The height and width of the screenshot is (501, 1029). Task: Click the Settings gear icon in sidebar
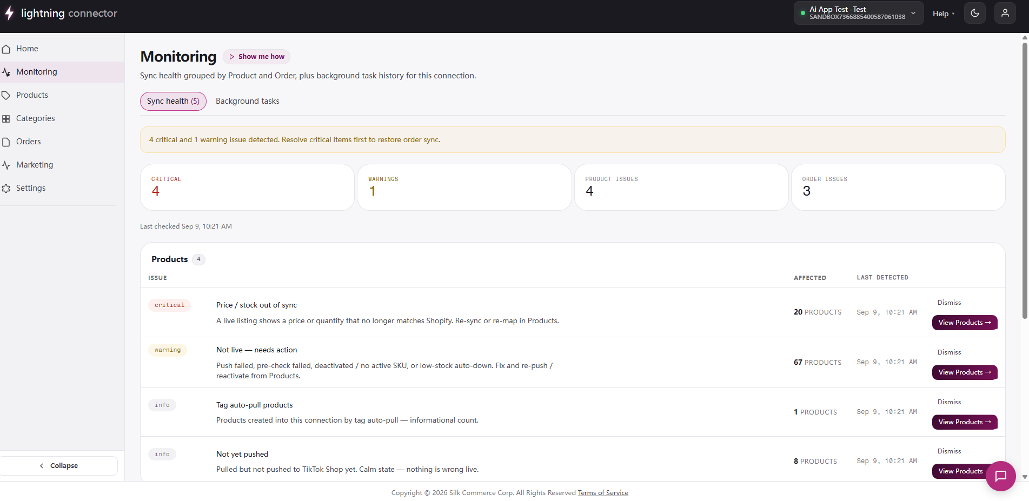[6, 189]
